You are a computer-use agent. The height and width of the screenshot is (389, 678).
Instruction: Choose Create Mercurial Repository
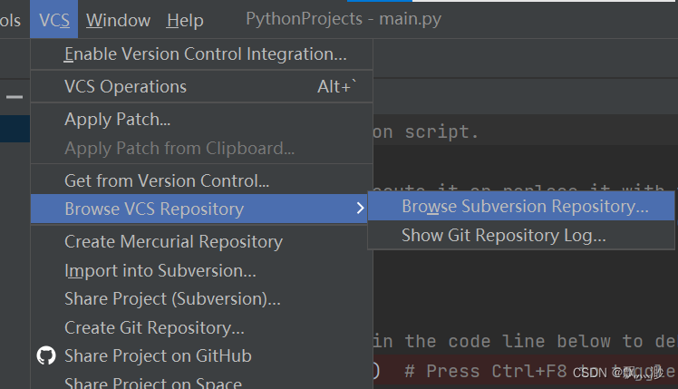[173, 241]
